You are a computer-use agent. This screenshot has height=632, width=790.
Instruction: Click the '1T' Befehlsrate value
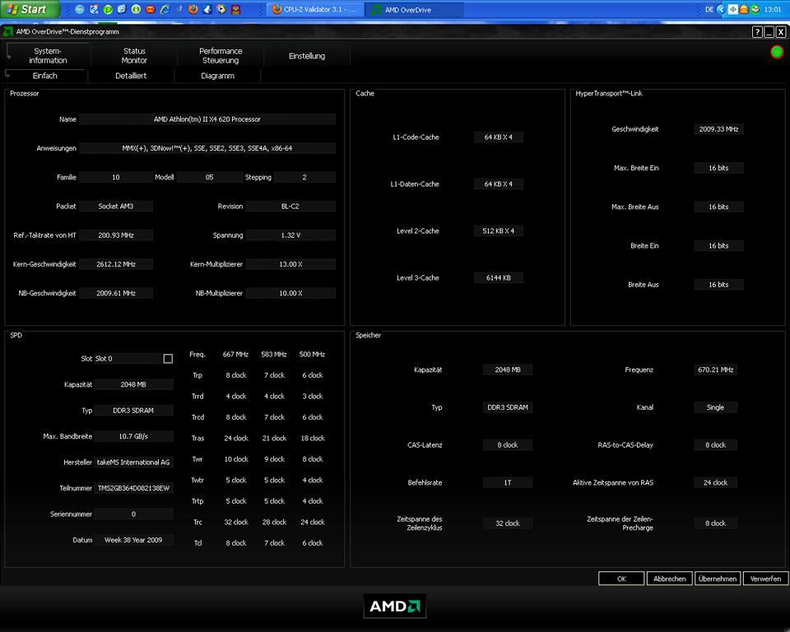(x=508, y=482)
